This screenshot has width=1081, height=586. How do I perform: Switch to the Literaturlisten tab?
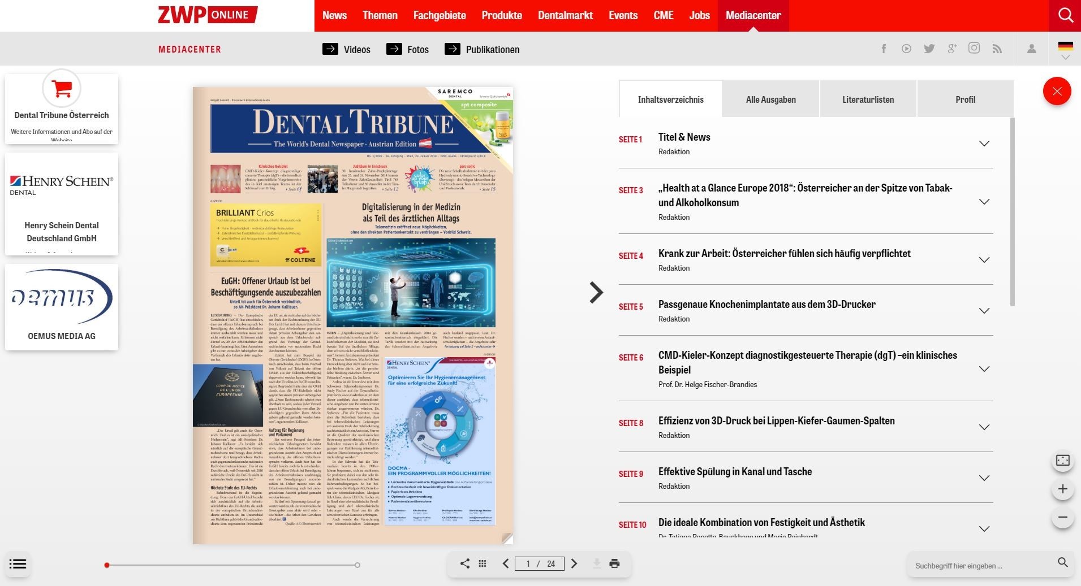[x=868, y=99]
